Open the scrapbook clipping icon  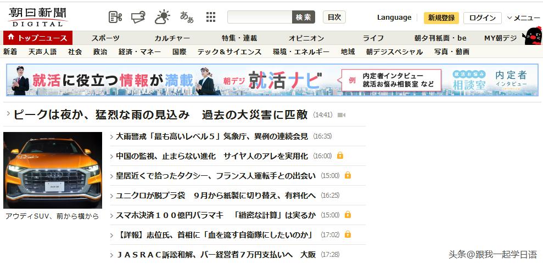(x=115, y=17)
